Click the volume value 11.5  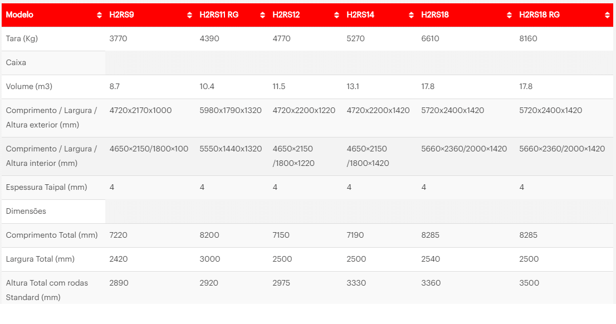pyautogui.click(x=279, y=86)
